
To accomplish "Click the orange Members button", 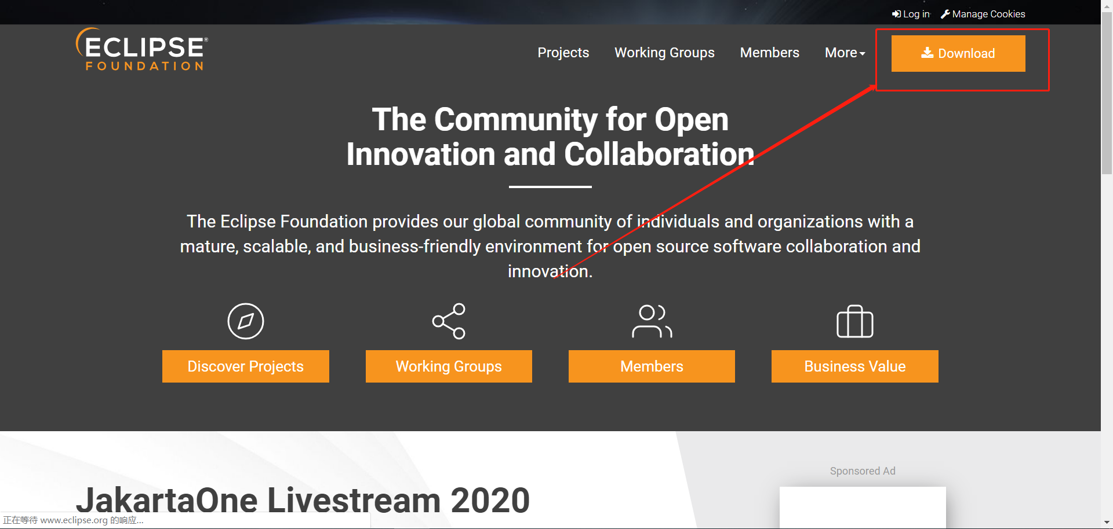I will coord(652,366).
